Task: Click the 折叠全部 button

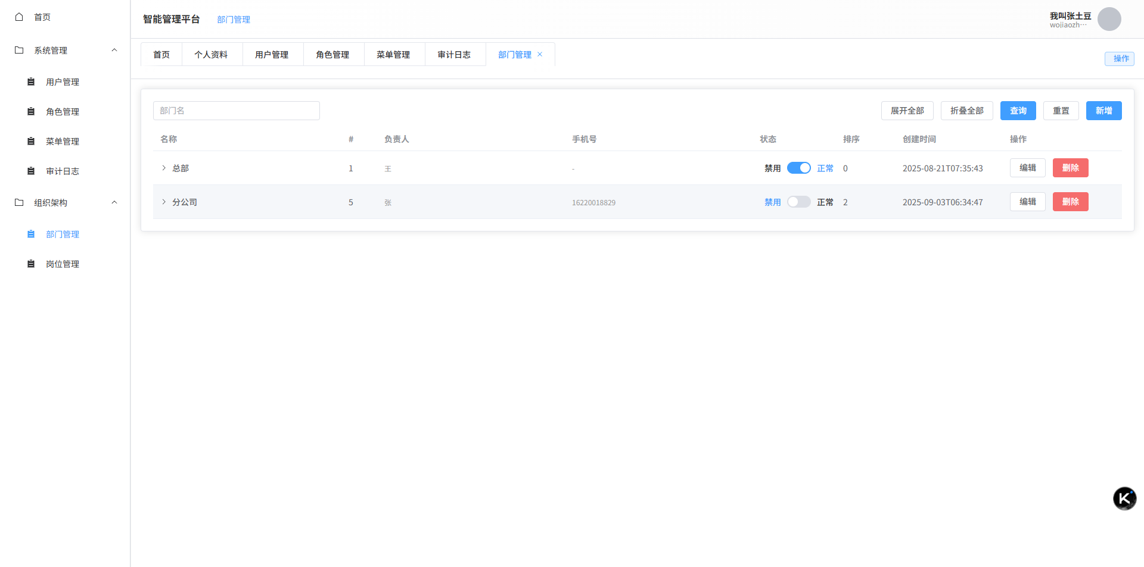Action: coord(967,111)
